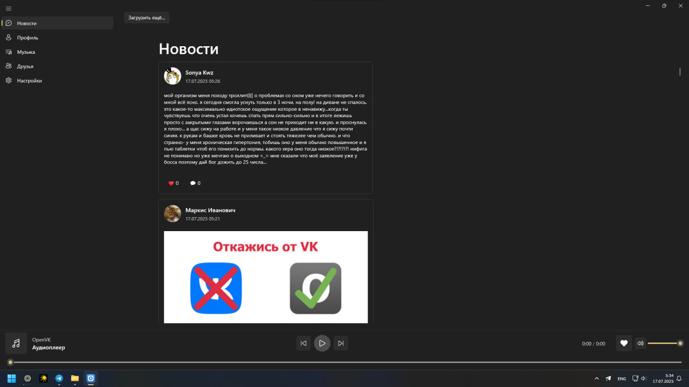Like Sonya Kwz's post with the heart
The width and height of the screenshot is (689, 387).
173,183
